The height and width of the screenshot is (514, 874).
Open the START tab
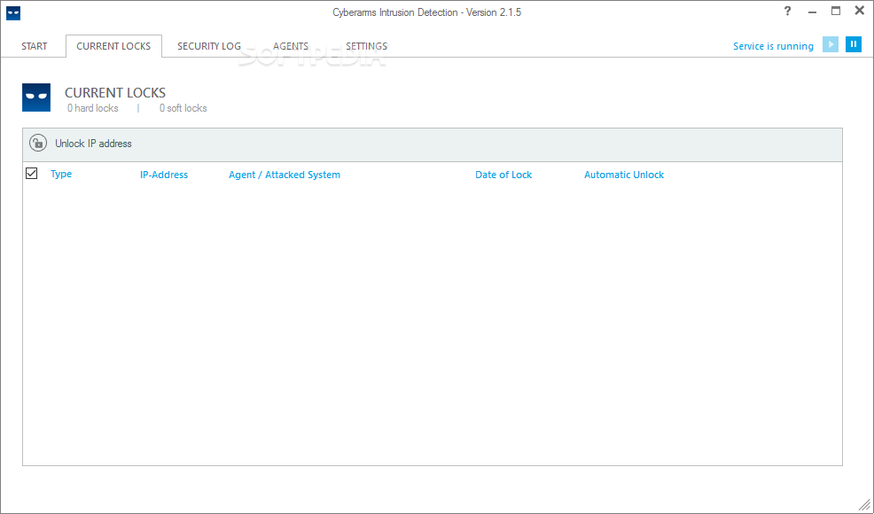click(34, 46)
